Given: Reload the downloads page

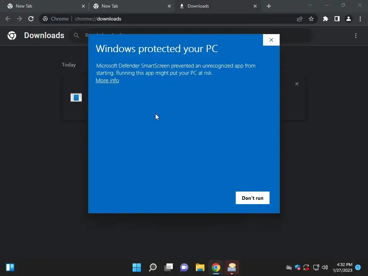Looking at the screenshot, I should point(31,19).
